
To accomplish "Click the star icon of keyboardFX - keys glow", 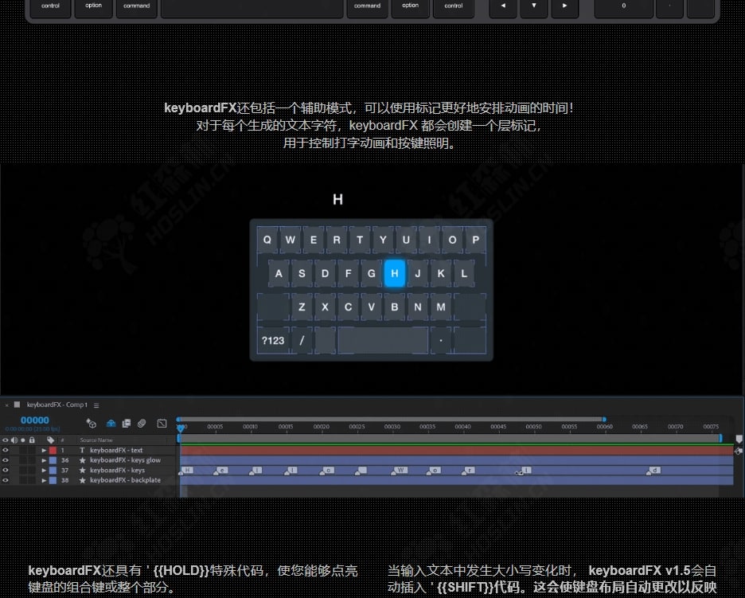I will point(82,460).
